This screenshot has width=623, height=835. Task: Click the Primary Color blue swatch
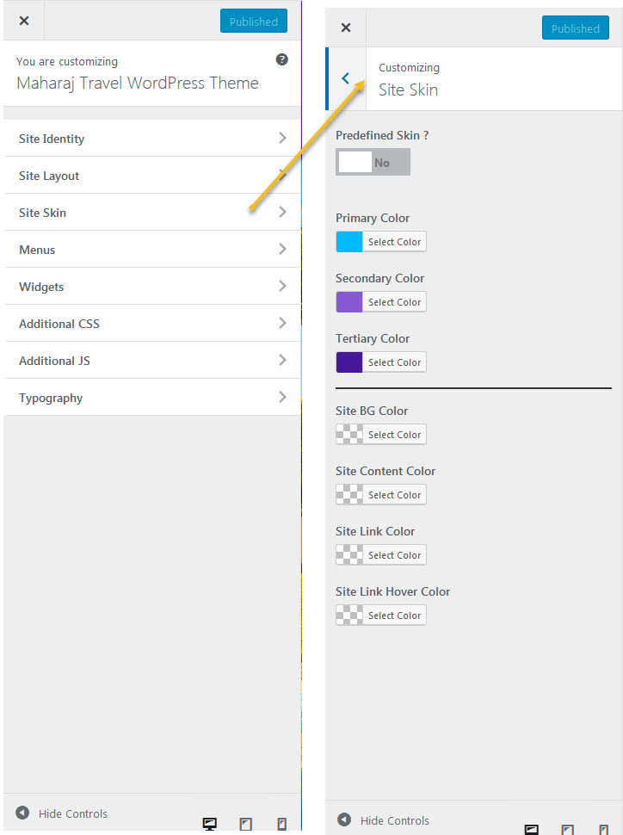pyautogui.click(x=349, y=242)
